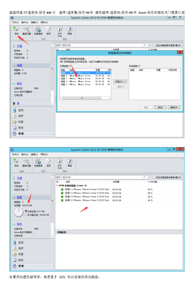
Task: Open 代理 link in upper console sidebar
Action: 19,46
